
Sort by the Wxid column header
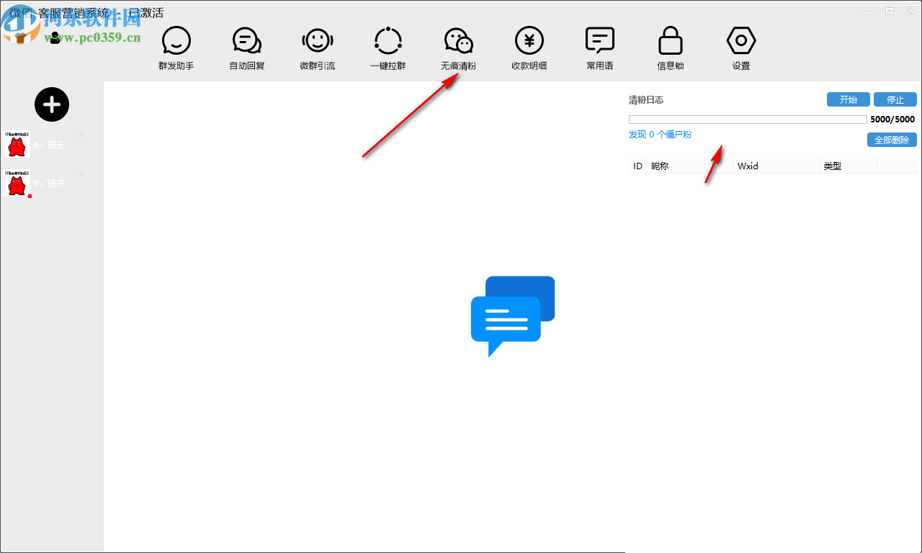[x=776, y=166]
